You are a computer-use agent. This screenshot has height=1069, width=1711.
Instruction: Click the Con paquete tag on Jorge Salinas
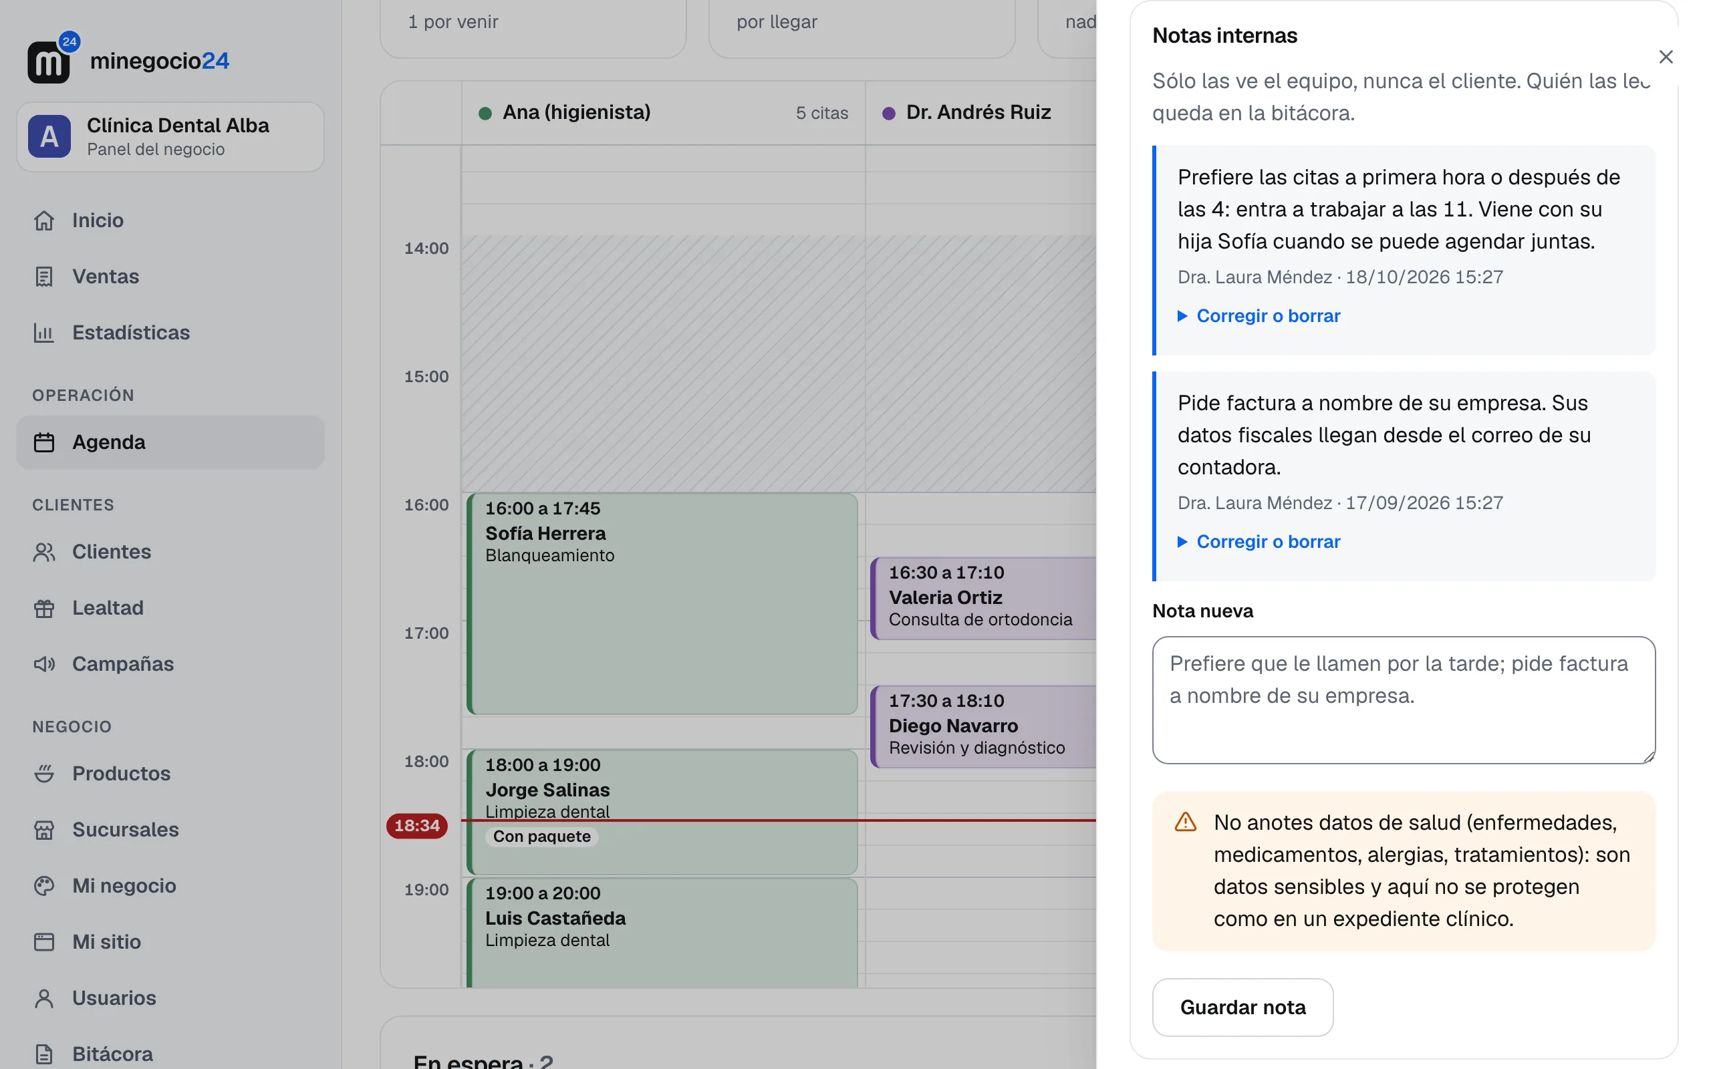(x=541, y=836)
